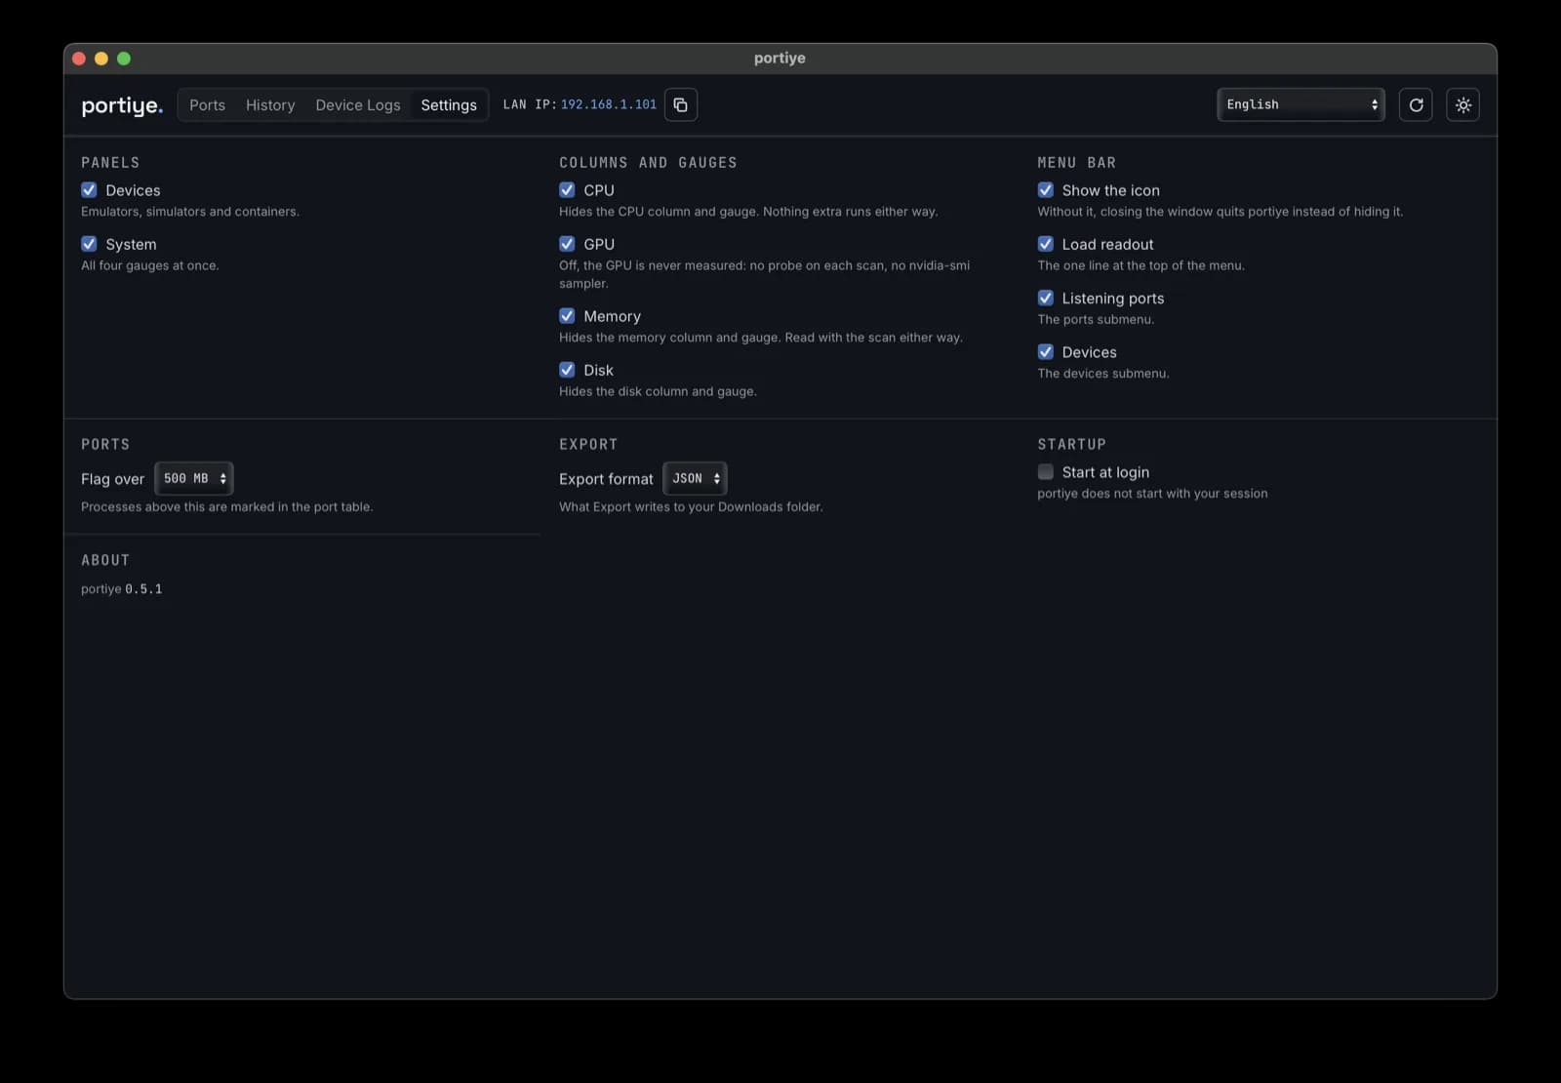
Task: Toggle the Memory column checkbox
Action: coord(567,315)
